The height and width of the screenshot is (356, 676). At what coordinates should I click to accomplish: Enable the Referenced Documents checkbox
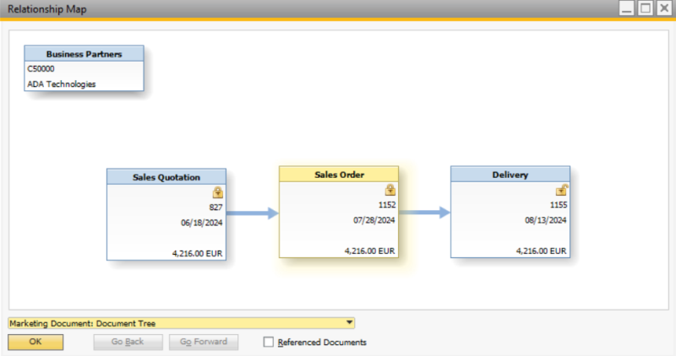pyautogui.click(x=269, y=343)
